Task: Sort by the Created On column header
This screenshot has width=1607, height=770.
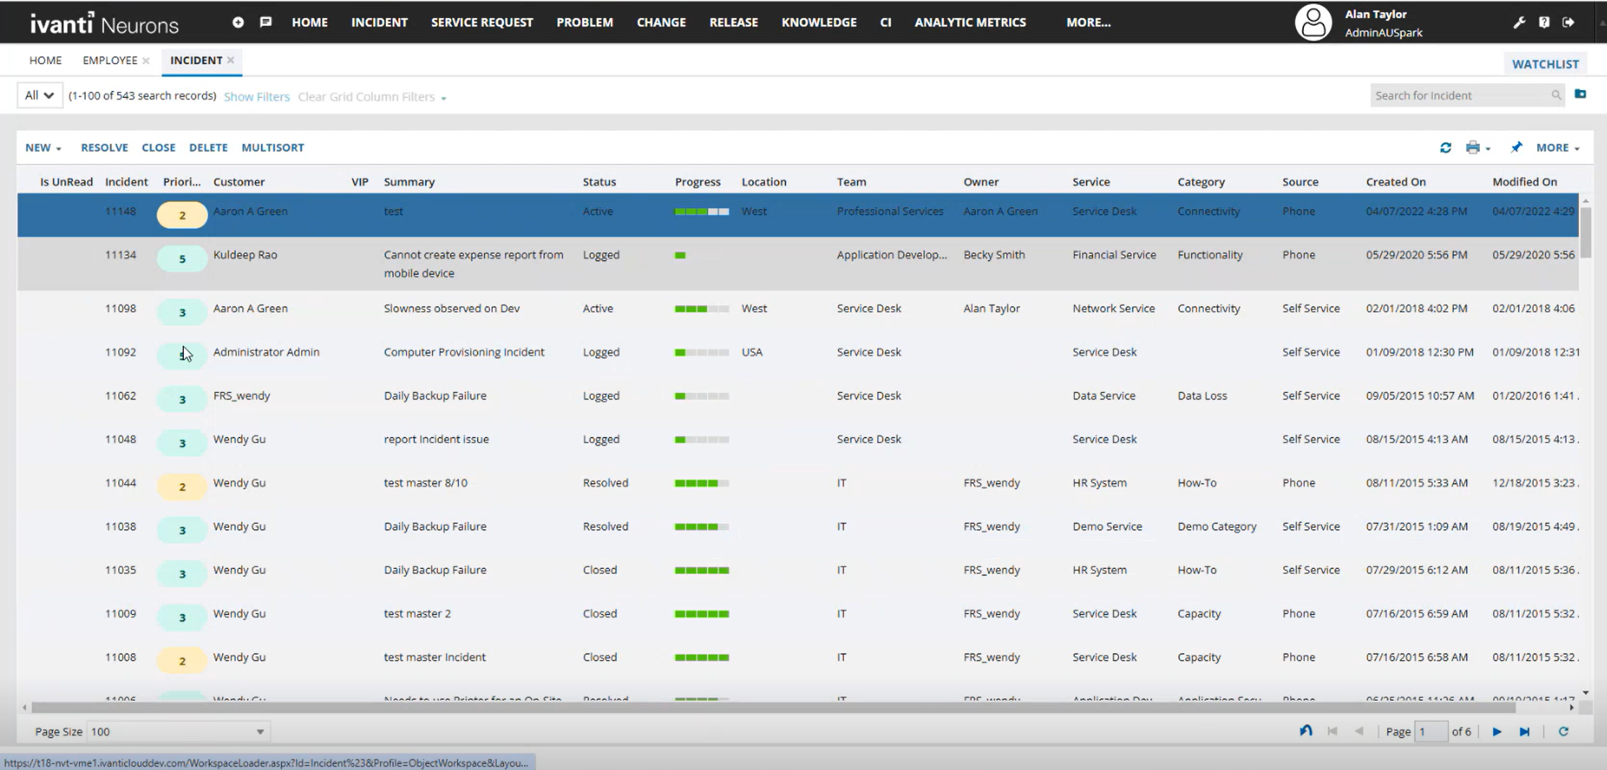Action: pos(1396,182)
